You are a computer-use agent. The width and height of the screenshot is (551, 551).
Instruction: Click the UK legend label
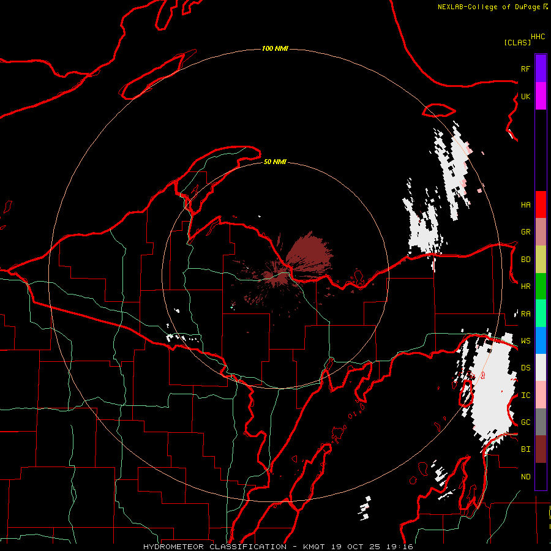[525, 96]
